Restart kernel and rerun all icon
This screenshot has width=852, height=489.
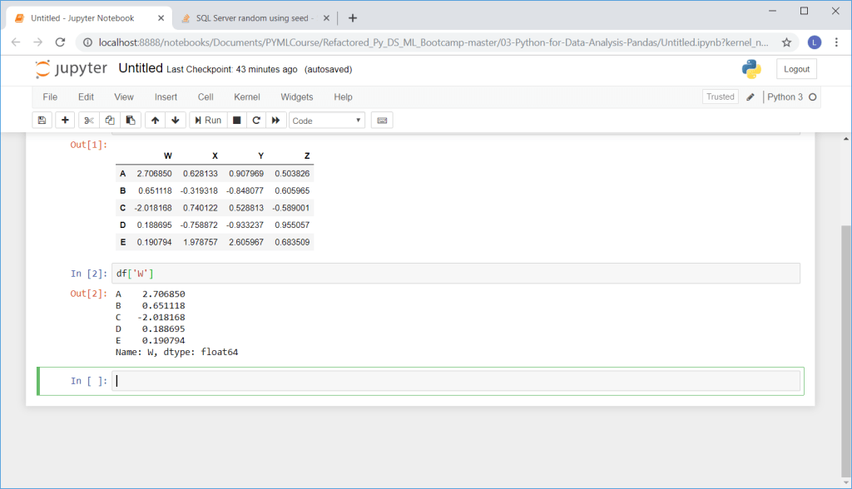[276, 121]
